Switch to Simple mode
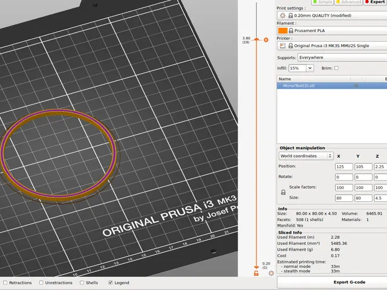This screenshot has width=387, height=290. point(322,2)
